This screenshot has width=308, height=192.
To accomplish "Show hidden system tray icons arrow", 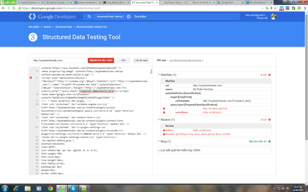I will [x=274, y=189].
